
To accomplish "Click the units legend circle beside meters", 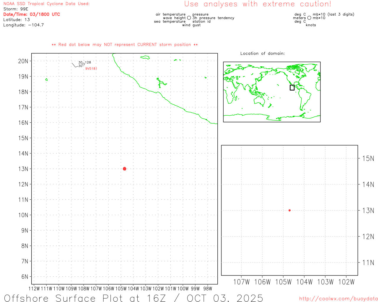I will click(309, 18).
